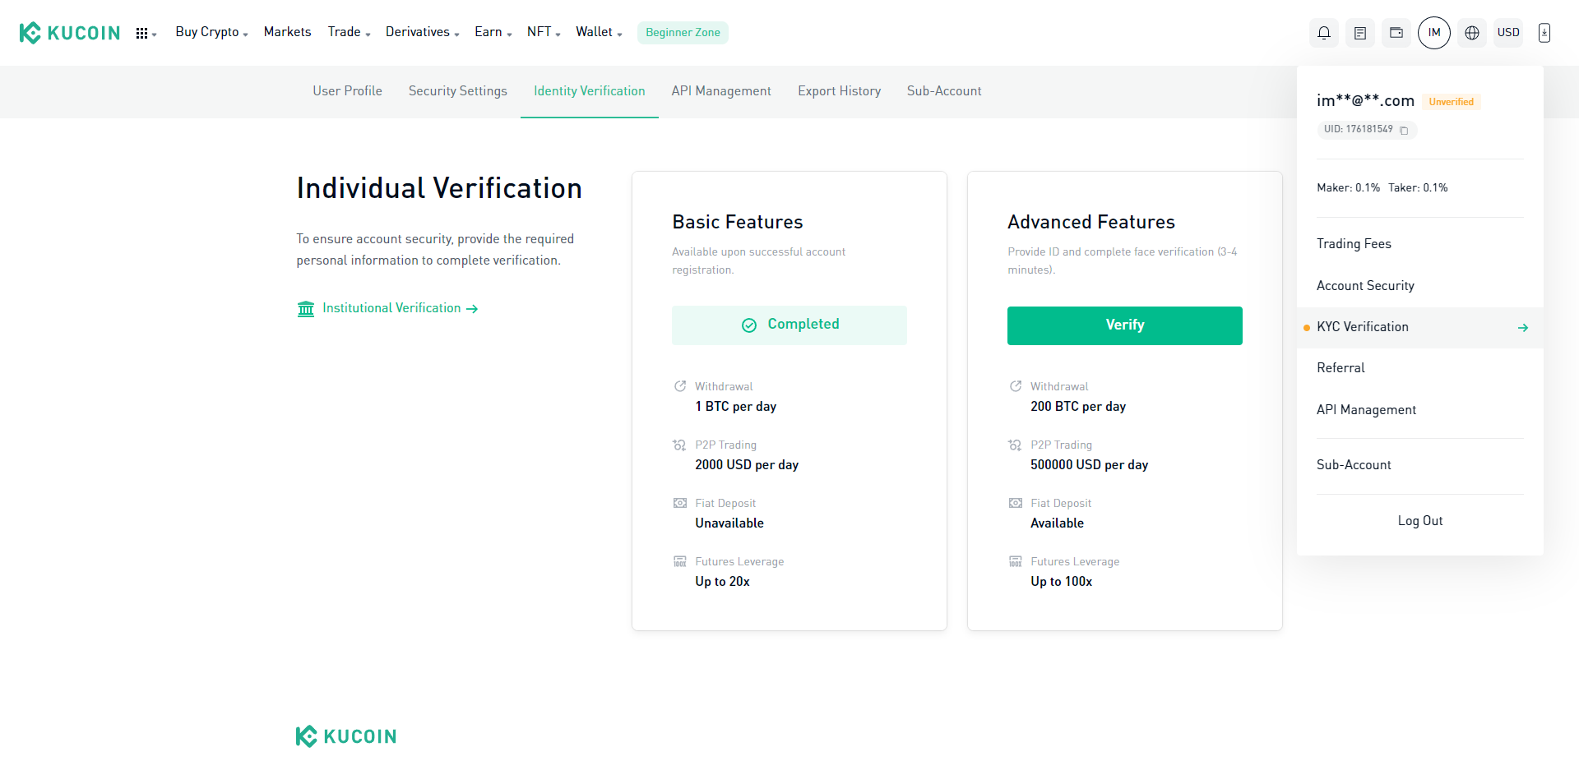Click the KuCoin logo in the header
Image resolution: width=1579 pixels, height=770 pixels.
(70, 33)
